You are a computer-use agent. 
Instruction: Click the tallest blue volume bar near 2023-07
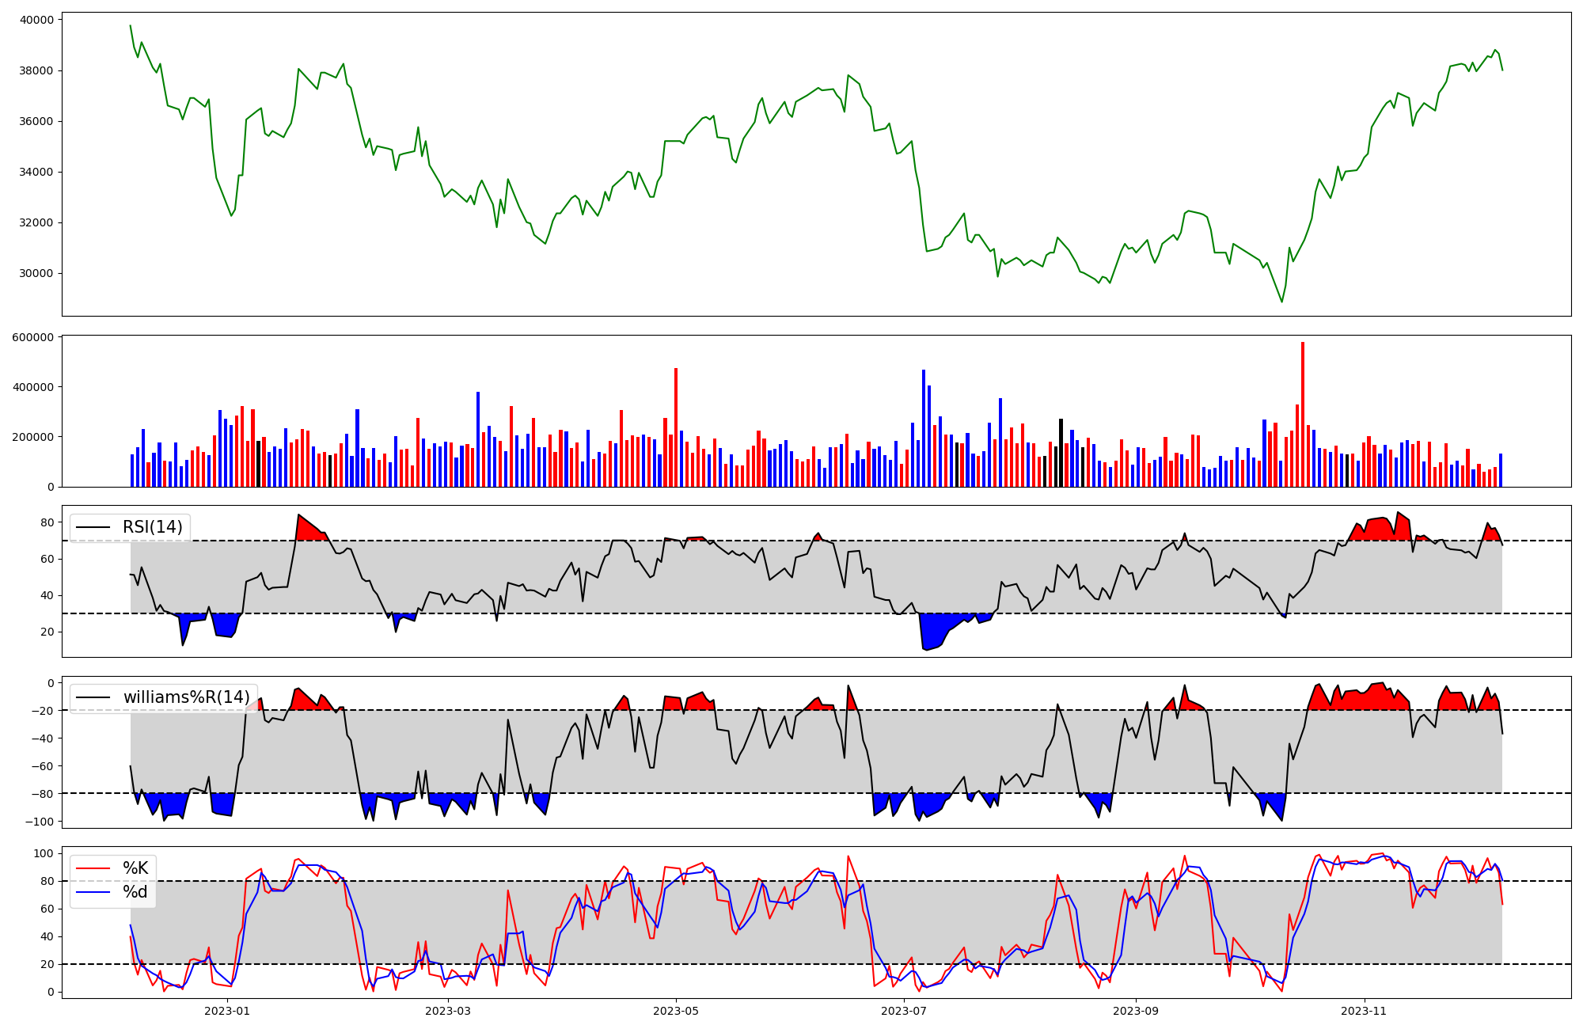[924, 427]
